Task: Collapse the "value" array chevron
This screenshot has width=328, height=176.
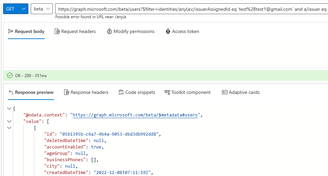Action: tap(9, 121)
